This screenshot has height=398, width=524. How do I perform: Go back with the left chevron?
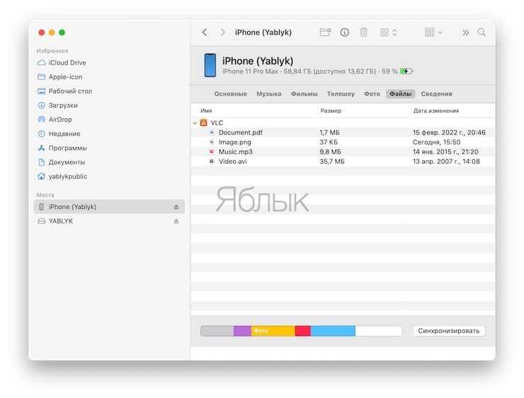tap(205, 33)
